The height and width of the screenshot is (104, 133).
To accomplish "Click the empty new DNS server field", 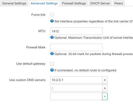I will pos(76,96).
